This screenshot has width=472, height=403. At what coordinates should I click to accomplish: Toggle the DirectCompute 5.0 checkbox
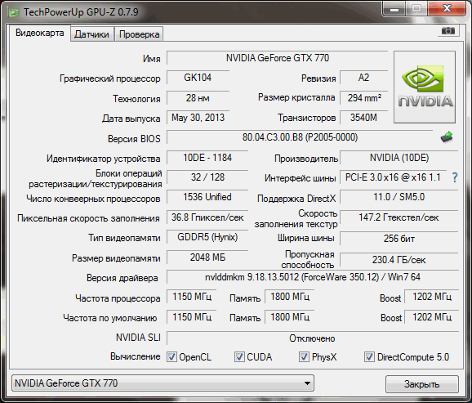[x=369, y=357]
